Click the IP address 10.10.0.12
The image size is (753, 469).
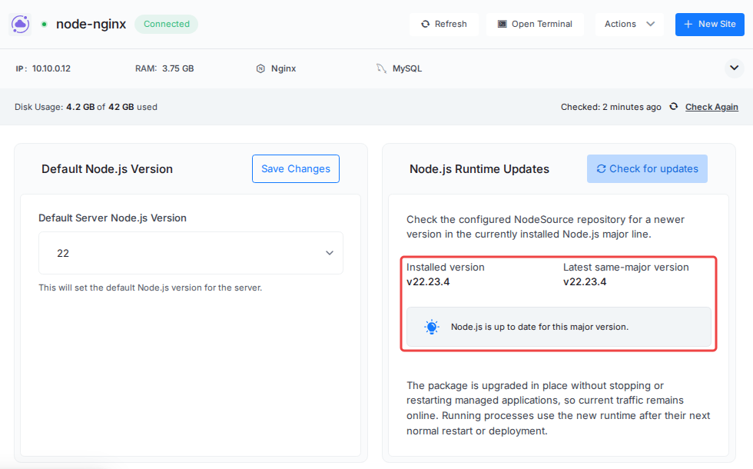(x=51, y=68)
